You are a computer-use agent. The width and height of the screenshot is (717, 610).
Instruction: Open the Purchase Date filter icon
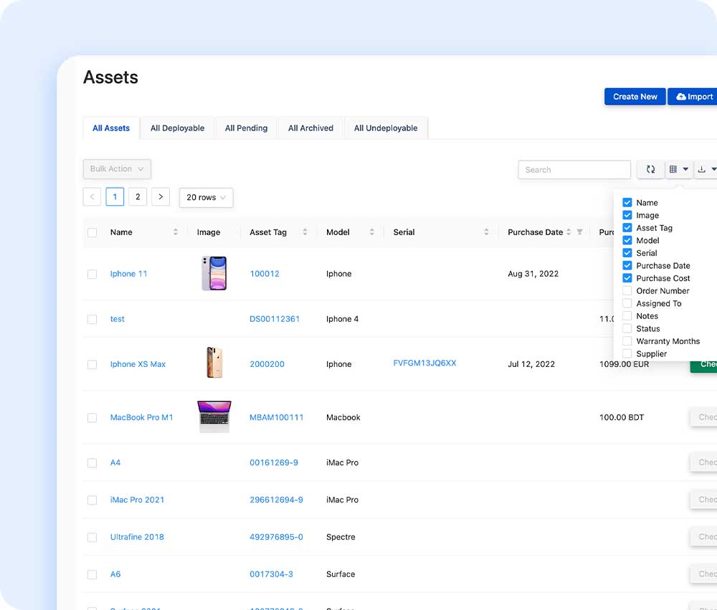pos(580,232)
